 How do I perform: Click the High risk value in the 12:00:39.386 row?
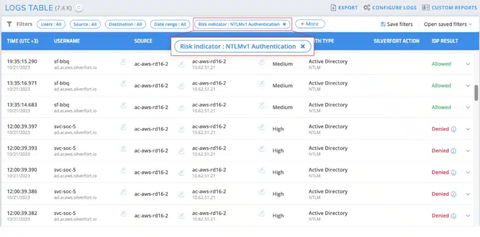278,194
